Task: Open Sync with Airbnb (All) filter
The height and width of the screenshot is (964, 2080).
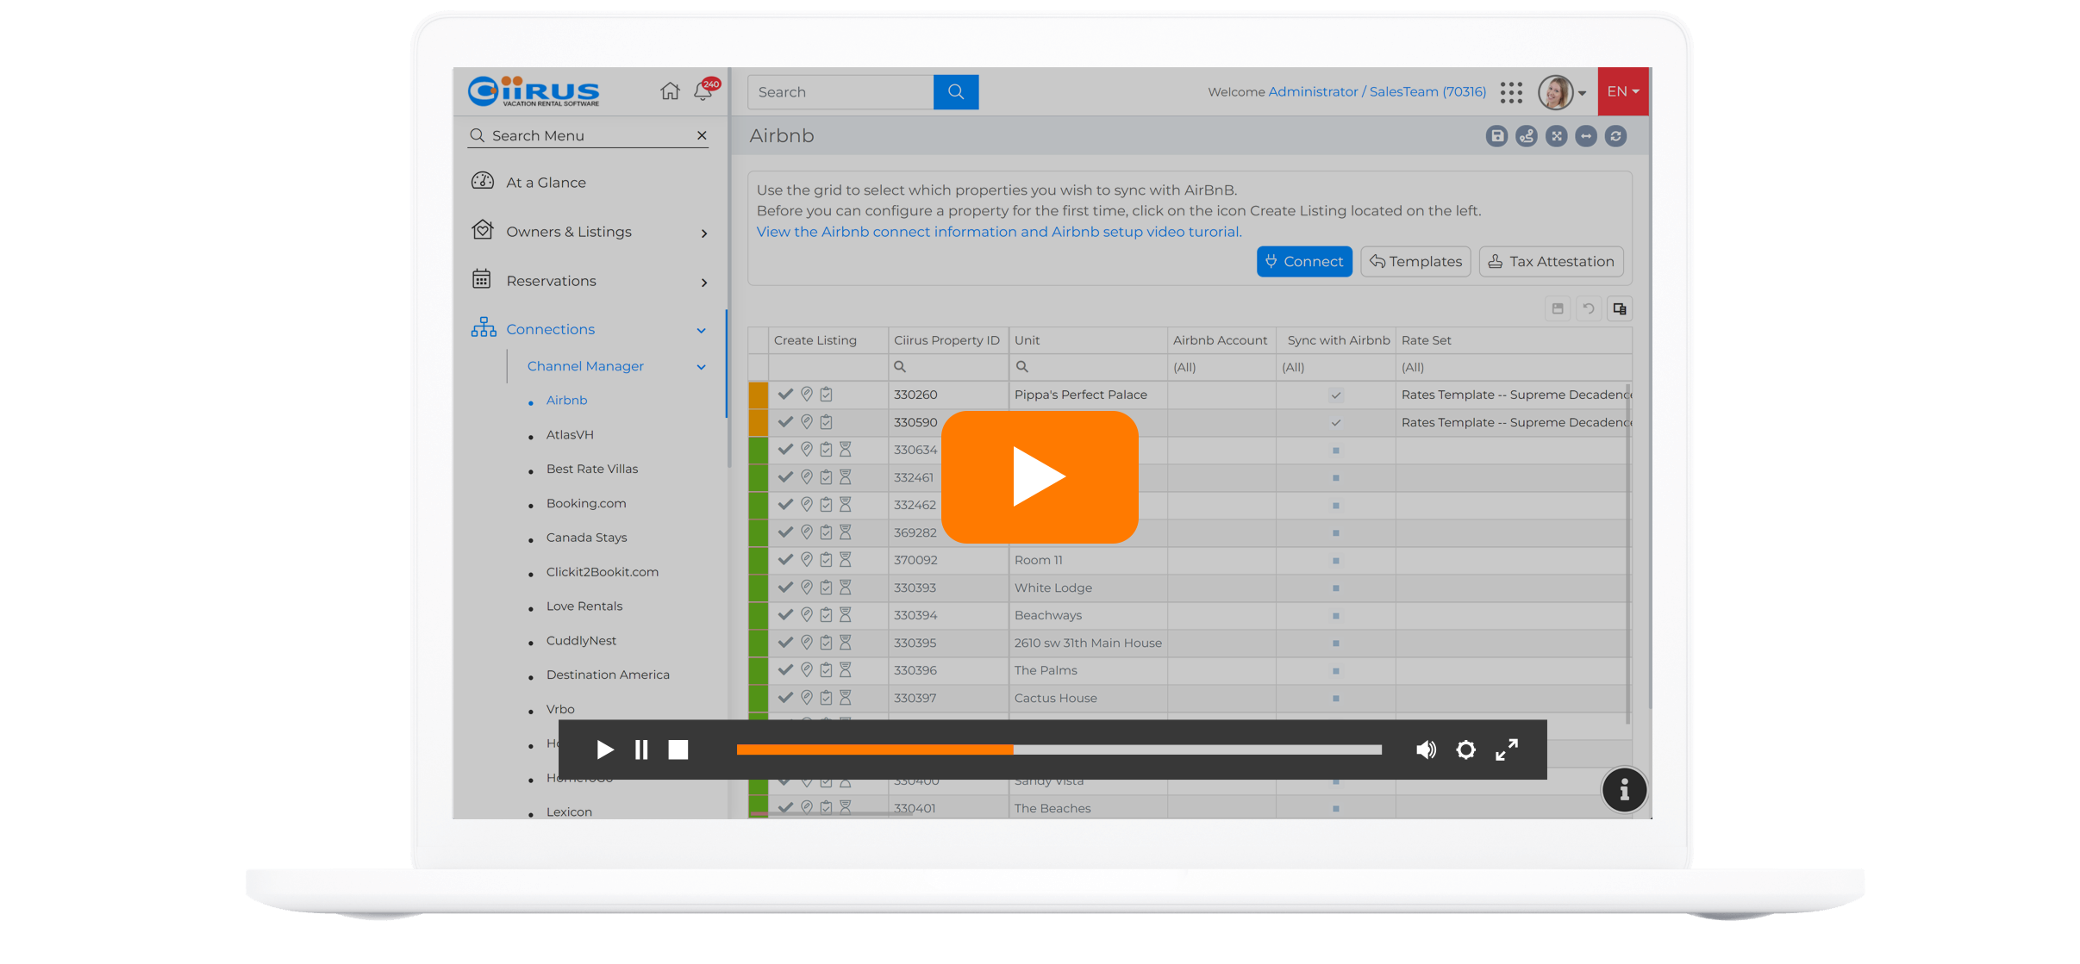Action: click(x=1335, y=367)
